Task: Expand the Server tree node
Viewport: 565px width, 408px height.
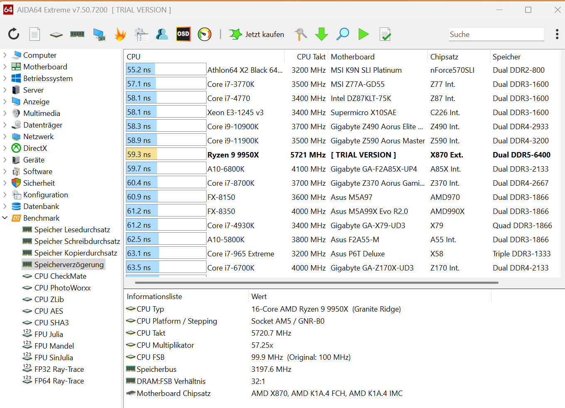Action: click(x=5, y=90)
